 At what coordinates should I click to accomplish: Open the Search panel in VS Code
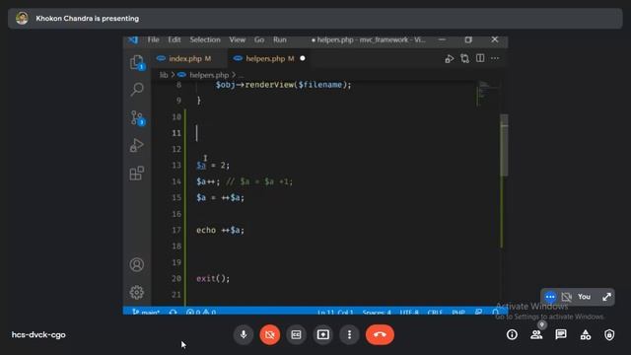click(137, 90)
